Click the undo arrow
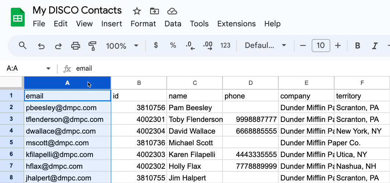This screenshot has height=183, width=390. tap(41, 46)
